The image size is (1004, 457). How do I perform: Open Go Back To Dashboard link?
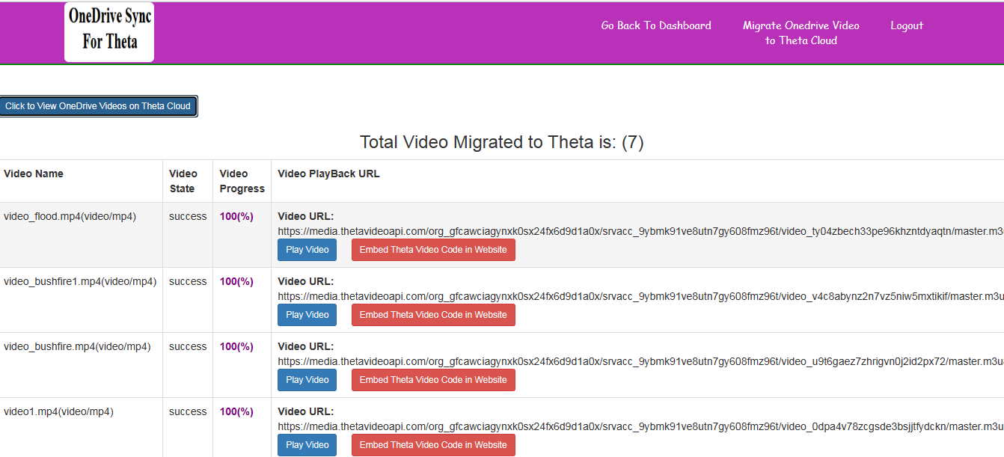click(x=656, y=25)
